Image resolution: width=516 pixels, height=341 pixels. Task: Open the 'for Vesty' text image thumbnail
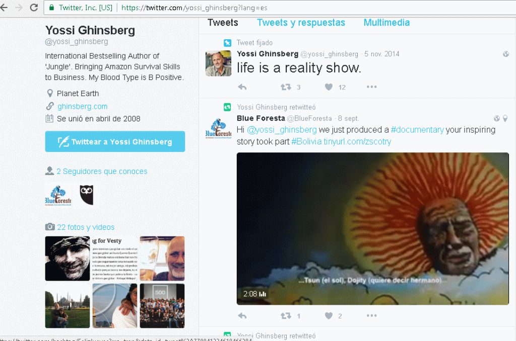click(x=115, y=258)
